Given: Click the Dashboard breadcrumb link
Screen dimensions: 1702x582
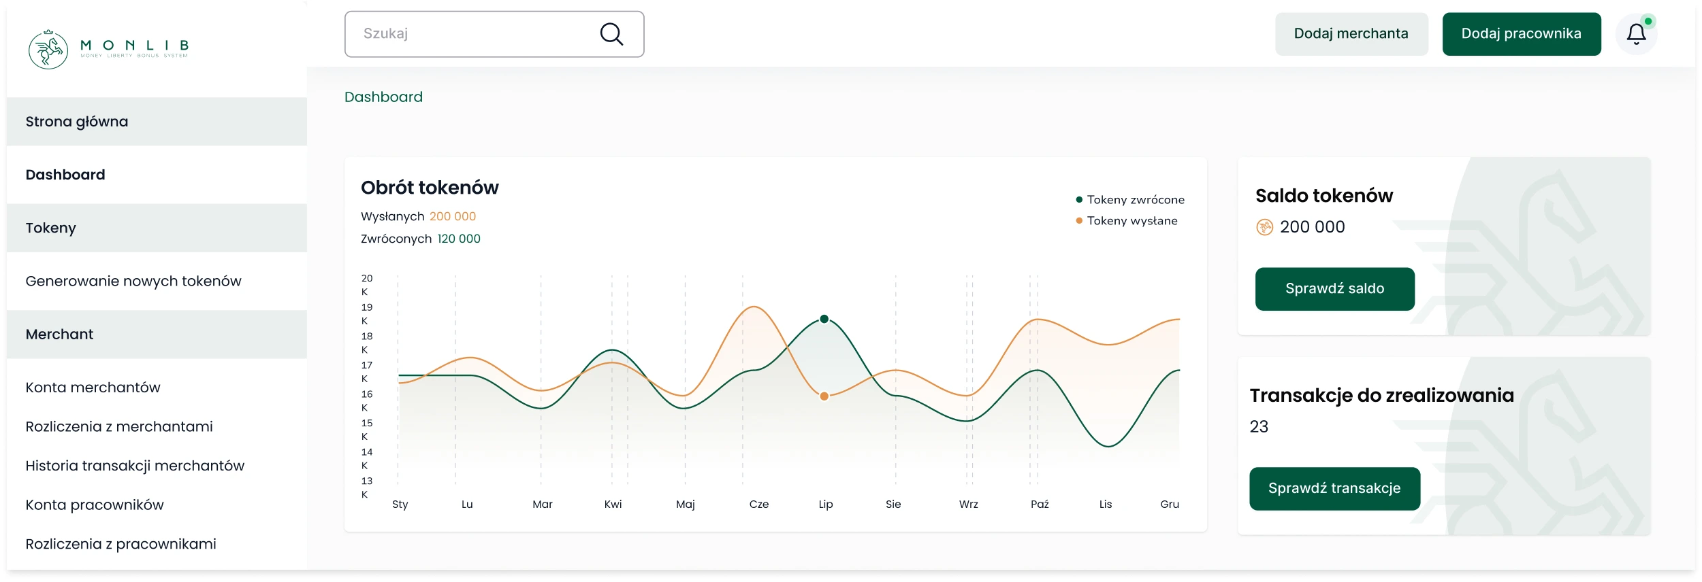Looking at the screenshot, I should [x=383, y=97].
